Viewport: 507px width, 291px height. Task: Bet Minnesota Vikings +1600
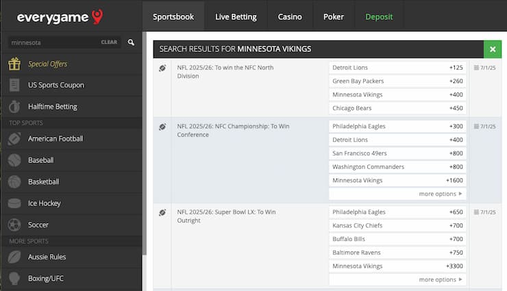pyautogui.click(x=397, y=181)
